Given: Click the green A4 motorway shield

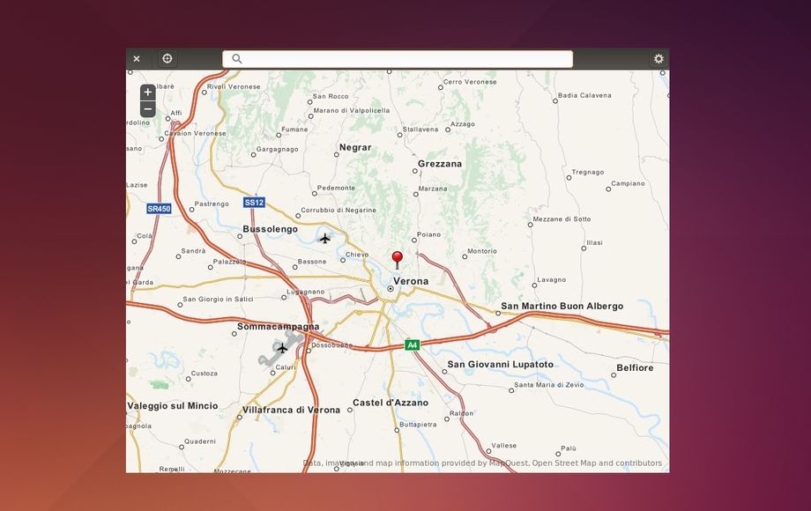Looking at the screenshot, I should tap(412, 345).
